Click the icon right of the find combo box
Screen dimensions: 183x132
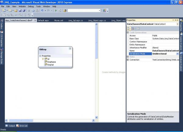click(x=104, y=11)
